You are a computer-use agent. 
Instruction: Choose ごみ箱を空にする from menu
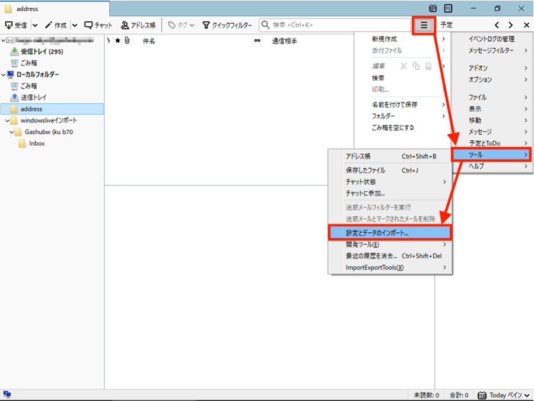[408, 128]
